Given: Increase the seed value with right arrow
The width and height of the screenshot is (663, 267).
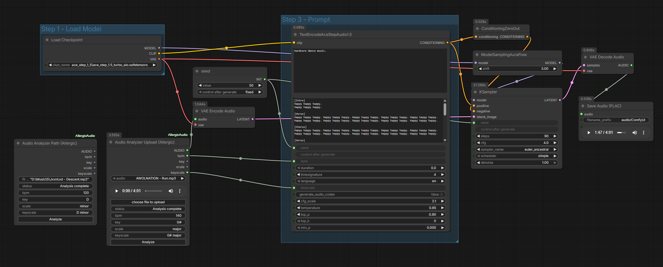Looking at the screenshot, I should [260, 86].
